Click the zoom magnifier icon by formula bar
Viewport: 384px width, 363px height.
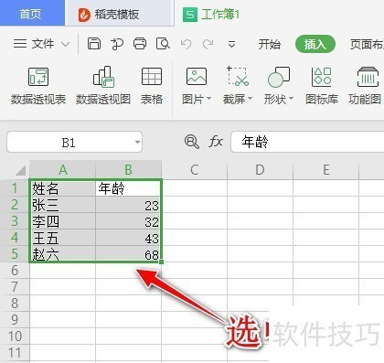tap(192, 142)
